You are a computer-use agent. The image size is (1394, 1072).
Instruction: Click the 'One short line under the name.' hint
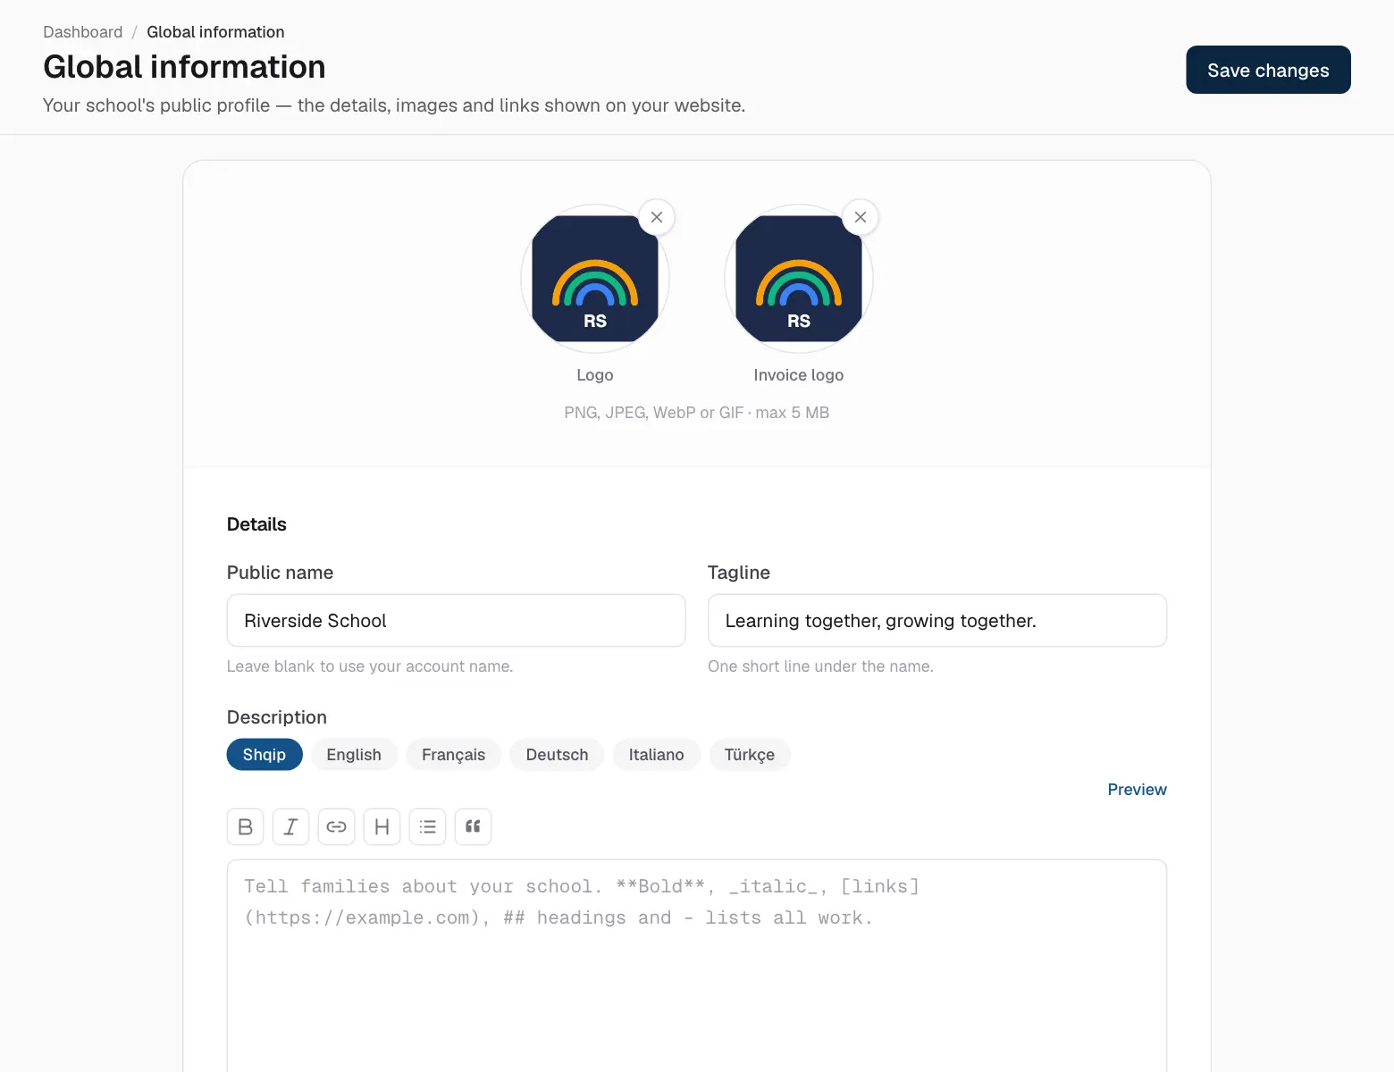(x=820, y=666)
